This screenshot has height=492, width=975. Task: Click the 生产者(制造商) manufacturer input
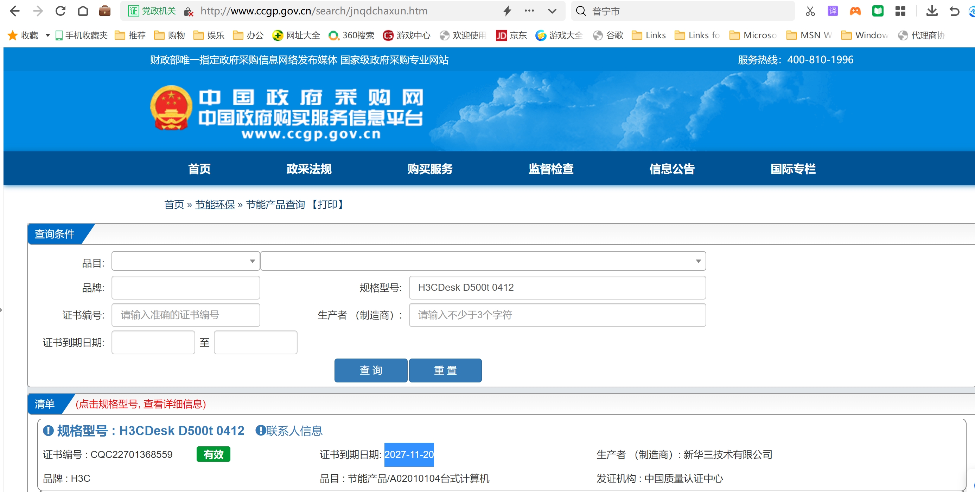(557, 315)
